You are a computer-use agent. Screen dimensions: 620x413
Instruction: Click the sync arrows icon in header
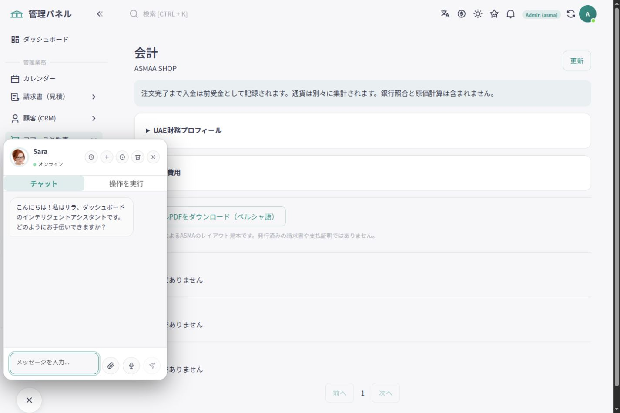[x=571, y=14]
